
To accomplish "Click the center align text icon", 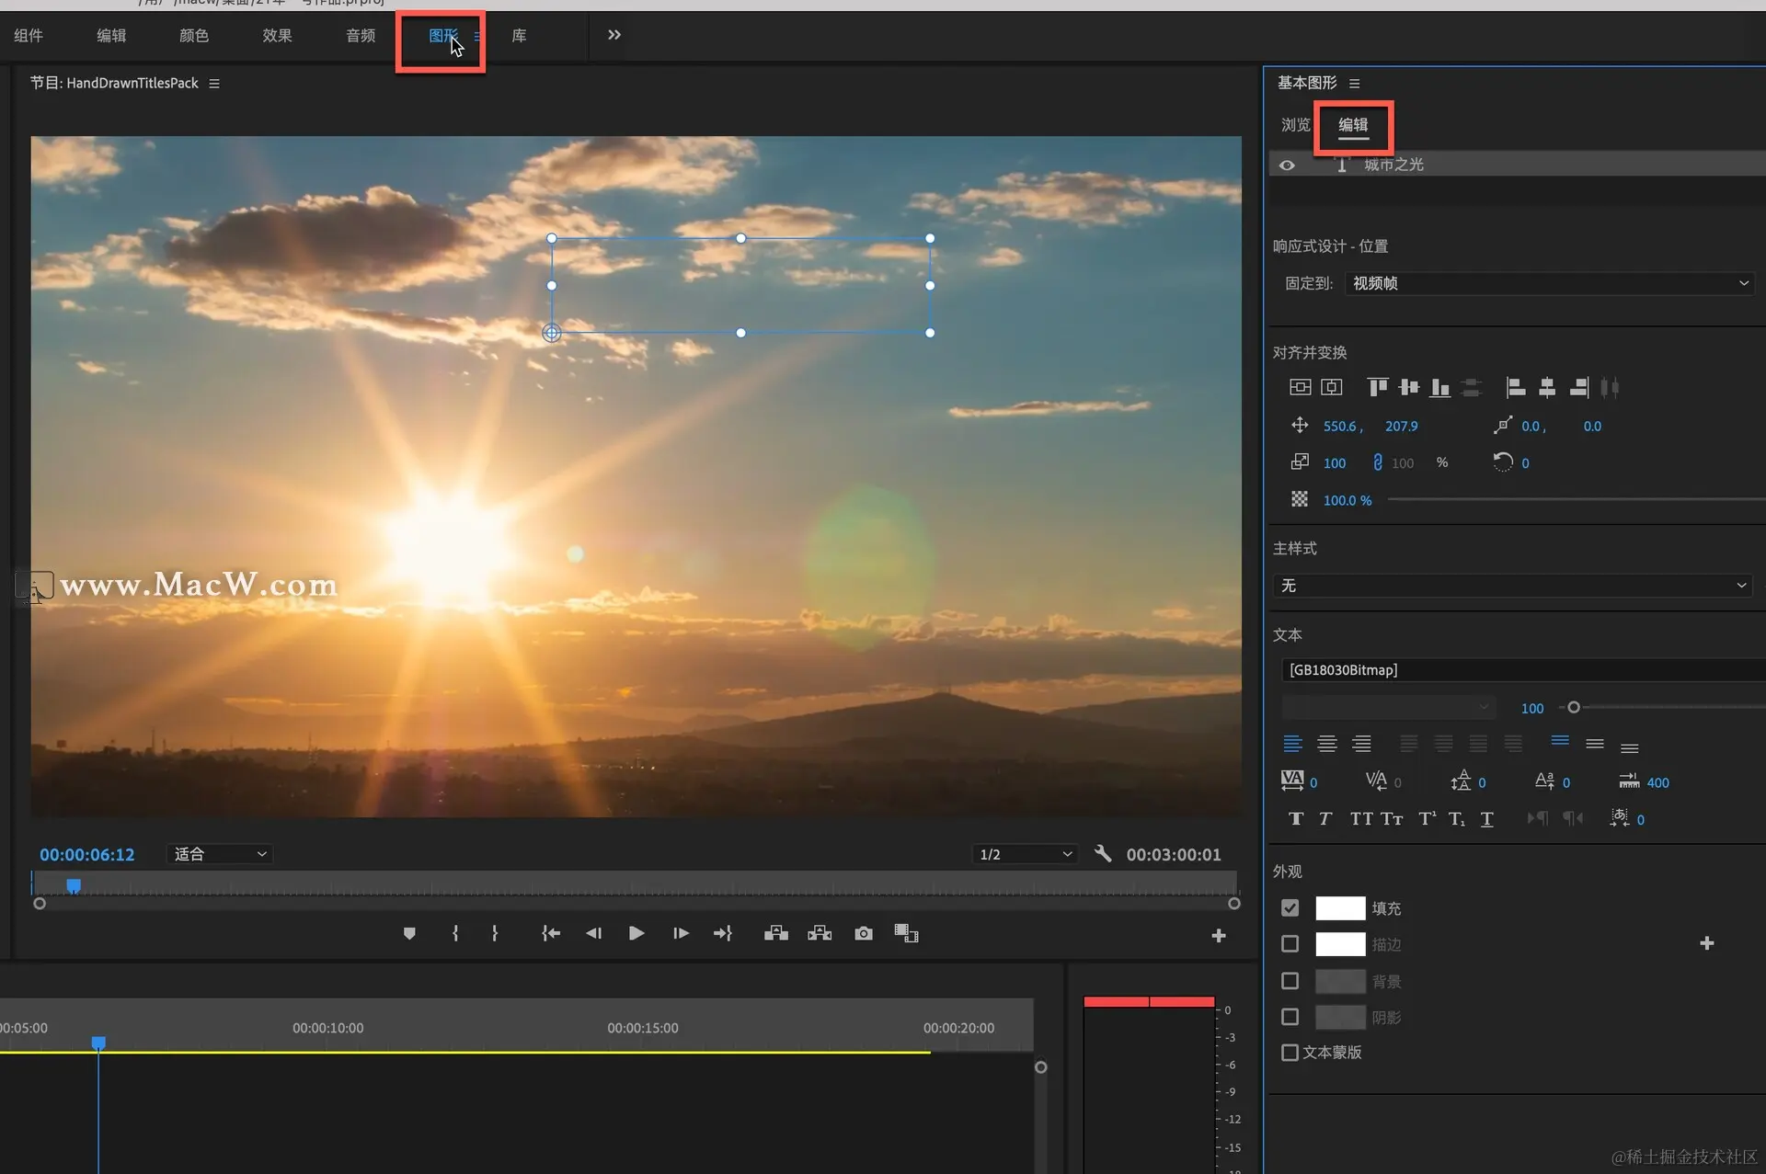I will [1326, 744].
